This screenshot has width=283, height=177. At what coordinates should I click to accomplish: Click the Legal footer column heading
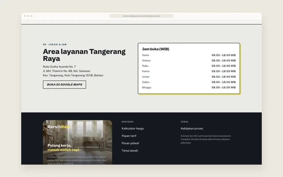point(185,122)
